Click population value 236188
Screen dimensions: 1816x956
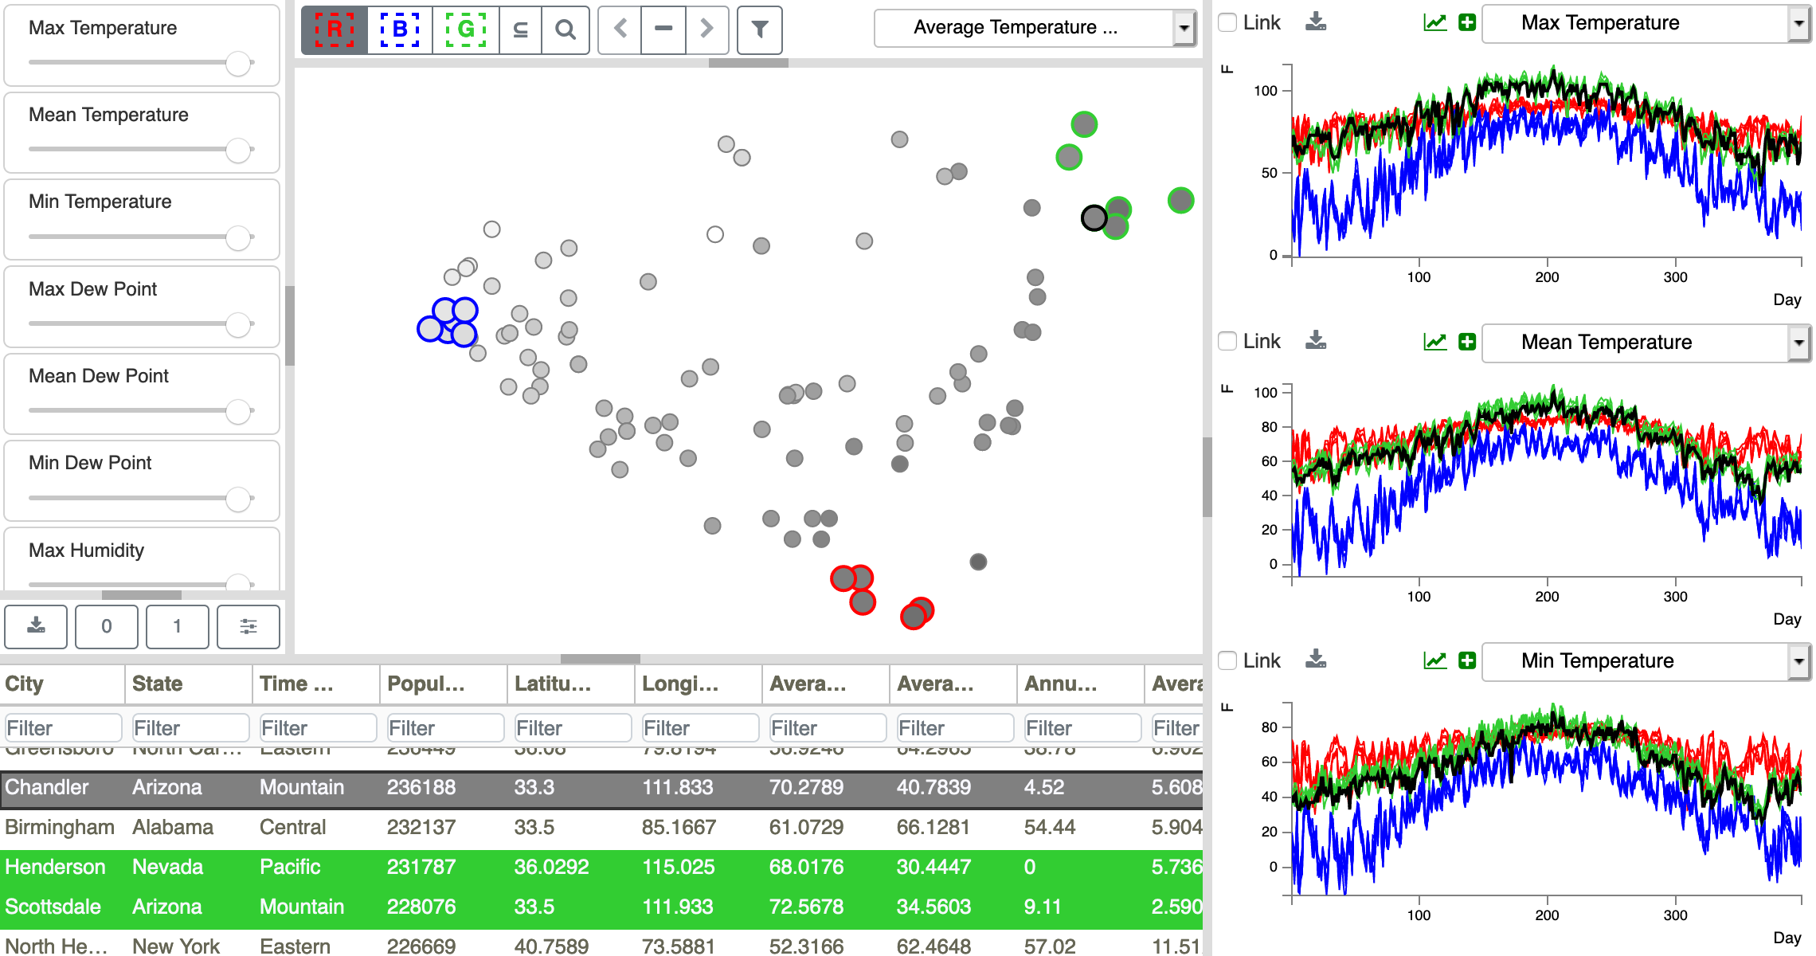421,788
